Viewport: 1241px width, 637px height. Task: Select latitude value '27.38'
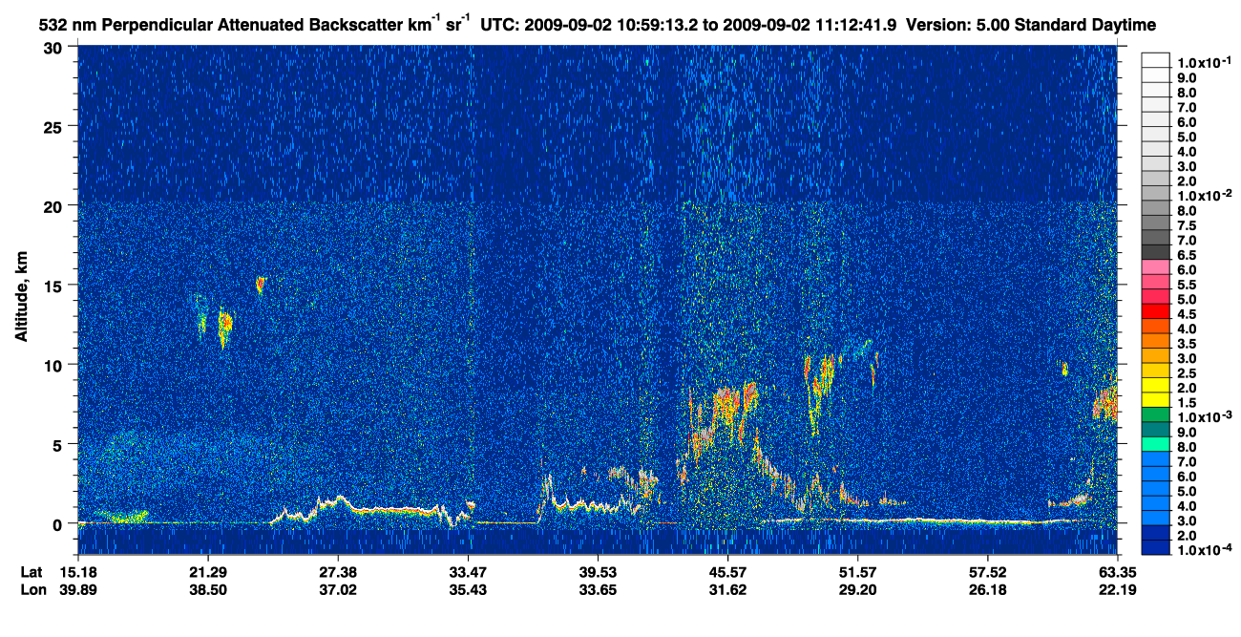(338, 571)
